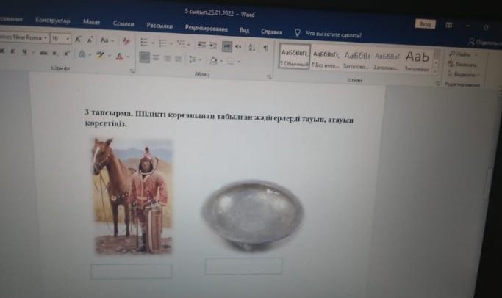The image size is (502, 298).
Task: Toggle superscript formatting
Action: tap(67, 54)
